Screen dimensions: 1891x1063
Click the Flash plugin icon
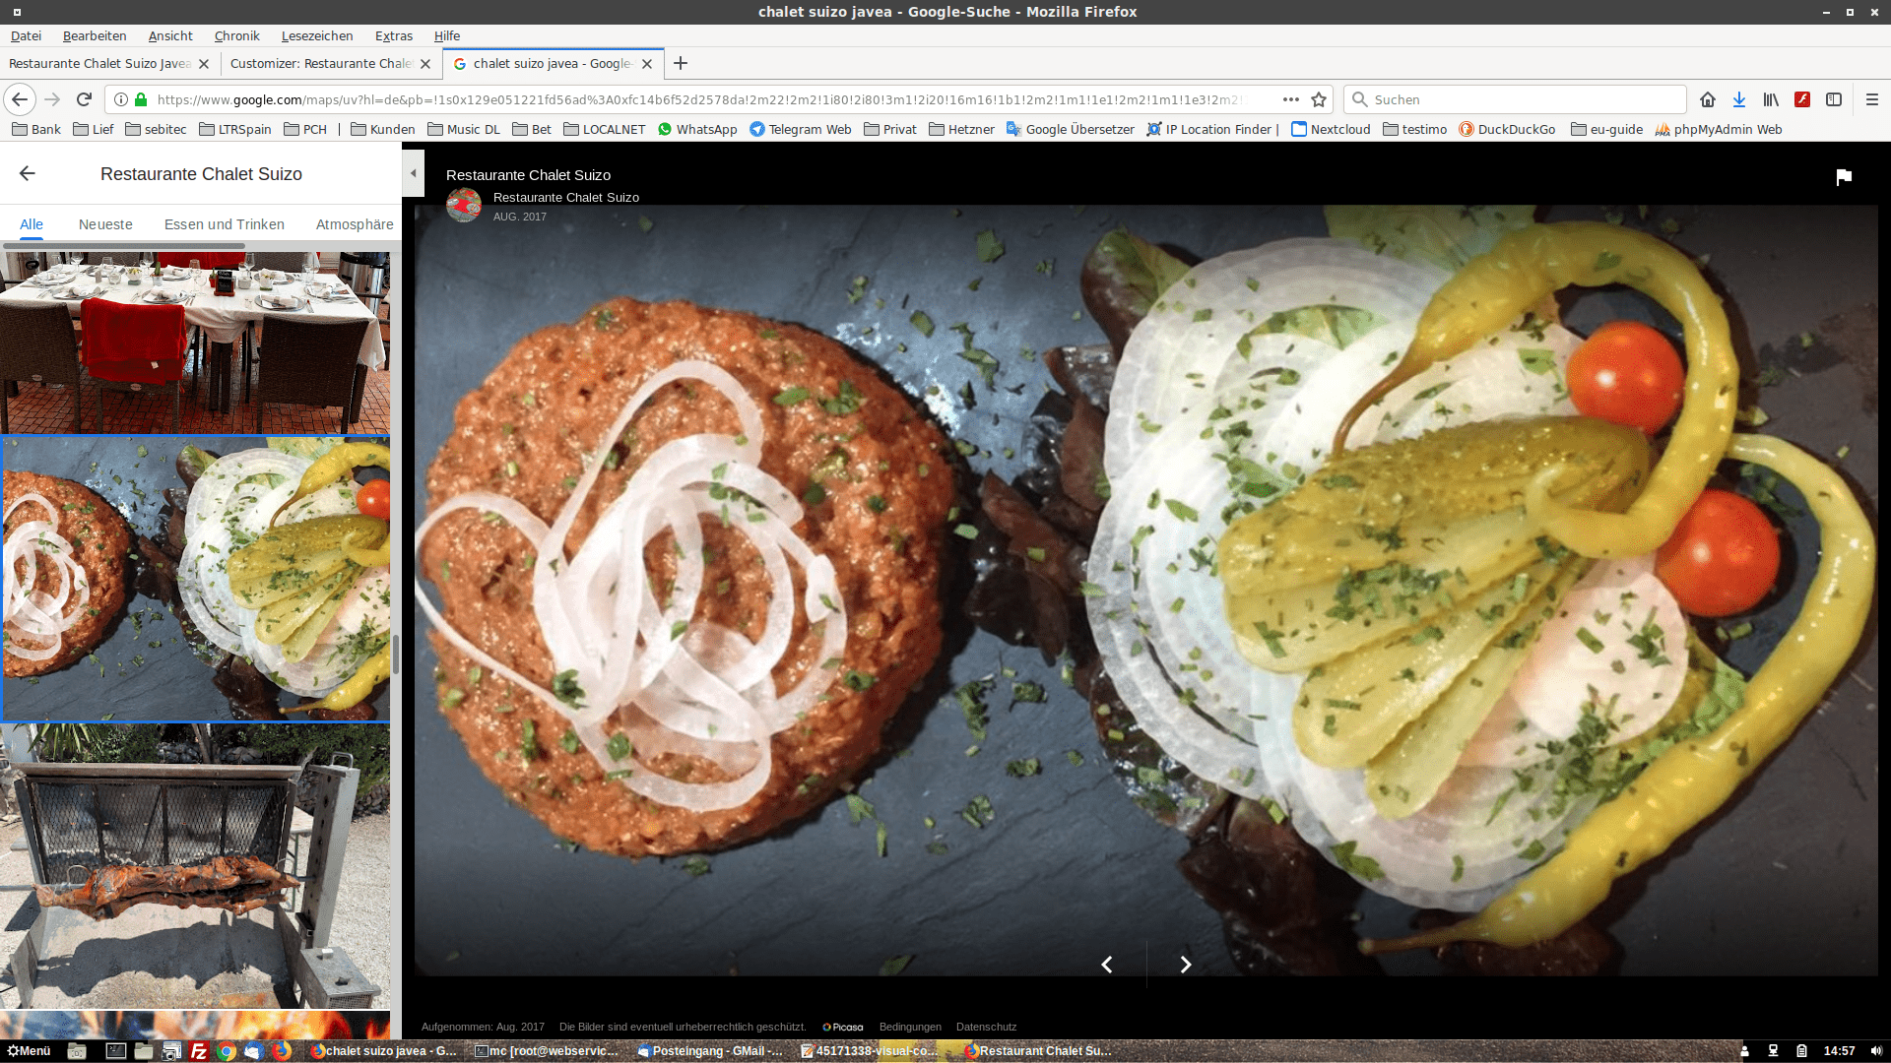click(x=1802, y=99)
